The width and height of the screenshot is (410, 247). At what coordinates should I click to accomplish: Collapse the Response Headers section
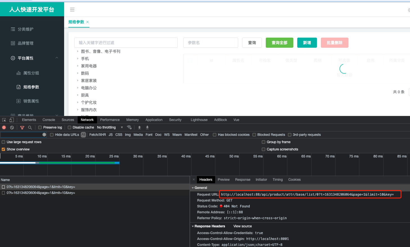click(193, 226)
